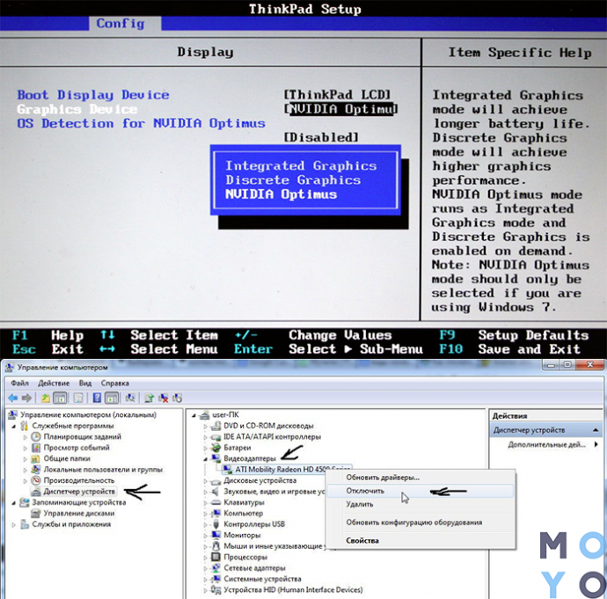Screen dimensions: 607x599
Task: Select Integrated Graphics in BIOS popup list
Action: coord(300,166)
